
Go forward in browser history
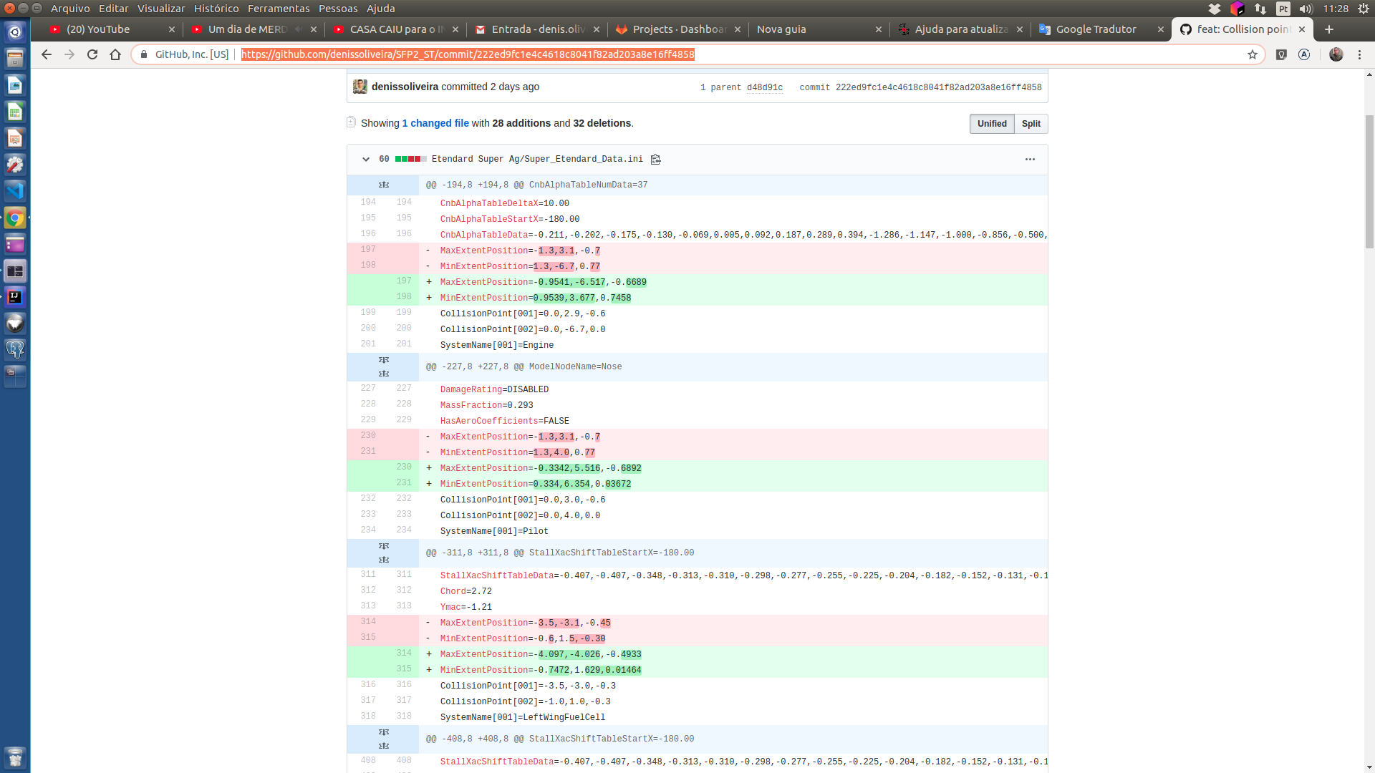(69, 54)
